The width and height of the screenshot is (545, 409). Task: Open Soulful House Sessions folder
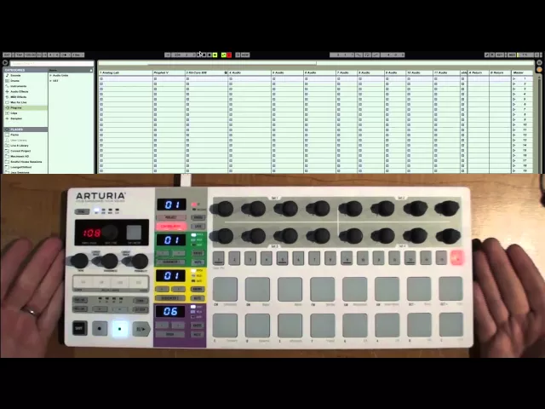(x=26, y=162)
